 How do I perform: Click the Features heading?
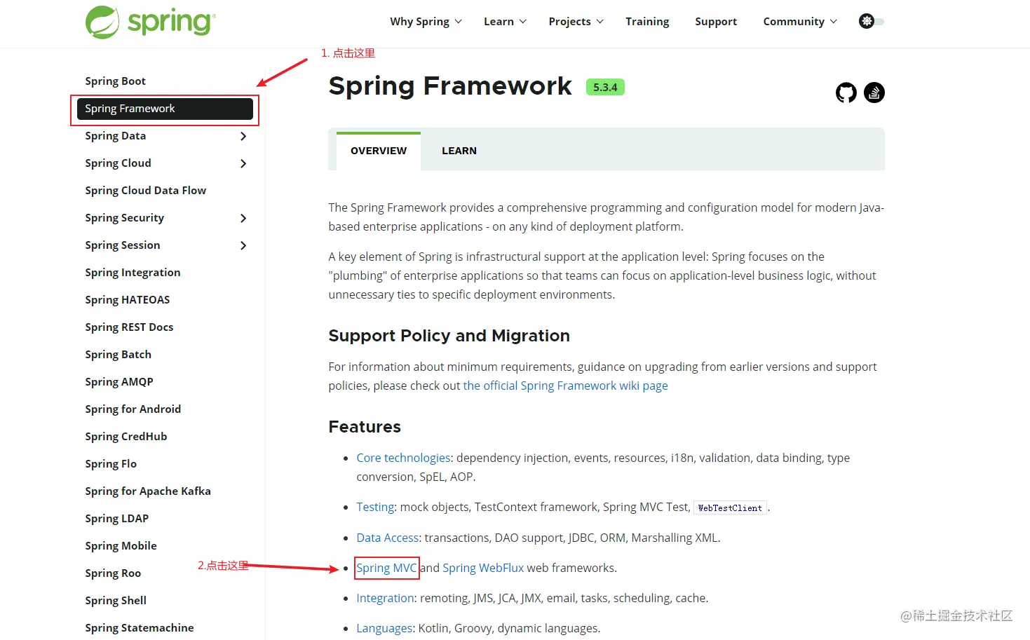(365, 427)
